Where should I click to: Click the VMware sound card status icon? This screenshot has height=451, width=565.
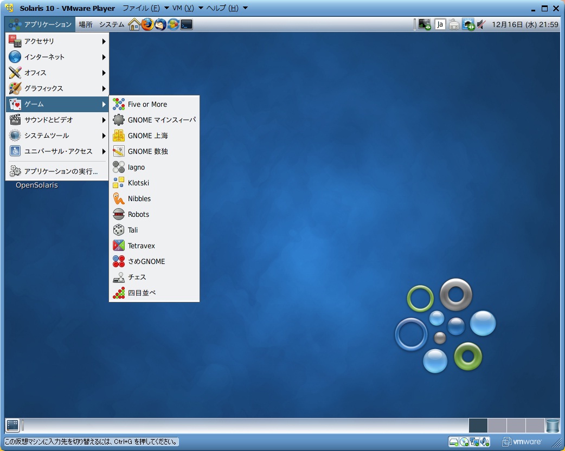485,442
